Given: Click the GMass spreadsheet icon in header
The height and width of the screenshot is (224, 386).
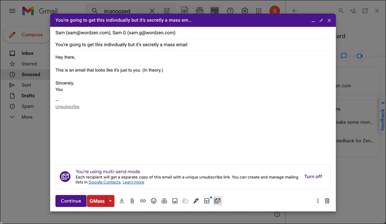Looking at the screenshot, I should (x=185, y=11).
